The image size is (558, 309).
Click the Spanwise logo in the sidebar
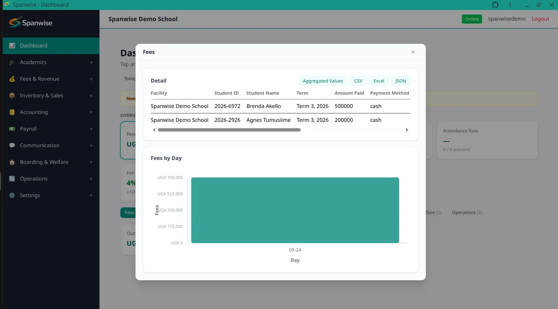point(31,23)
